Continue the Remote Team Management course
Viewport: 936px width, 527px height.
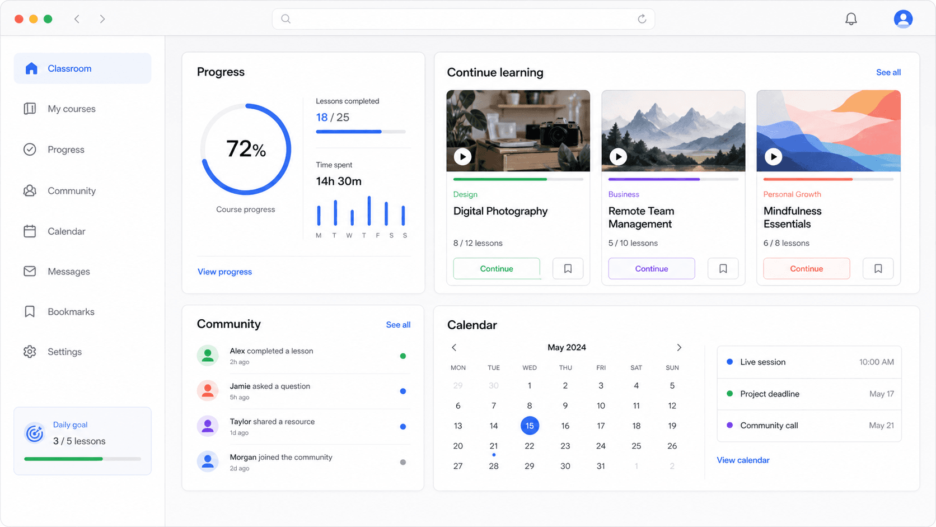652,269
